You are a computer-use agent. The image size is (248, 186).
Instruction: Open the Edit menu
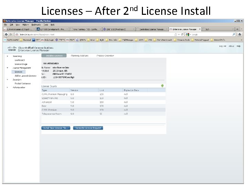(x=11, y=25)
